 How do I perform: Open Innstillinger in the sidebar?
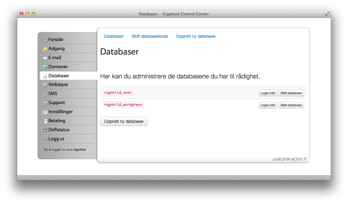coord(67,112)
